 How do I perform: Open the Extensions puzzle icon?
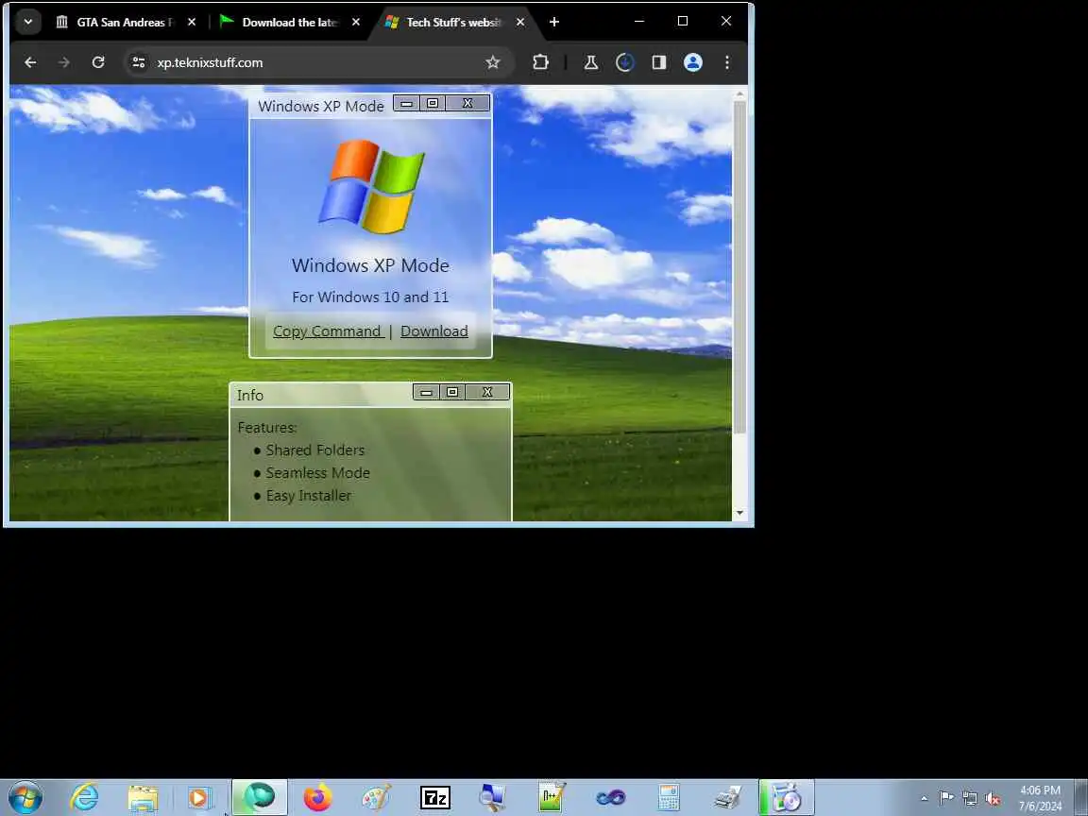(540, 62)
